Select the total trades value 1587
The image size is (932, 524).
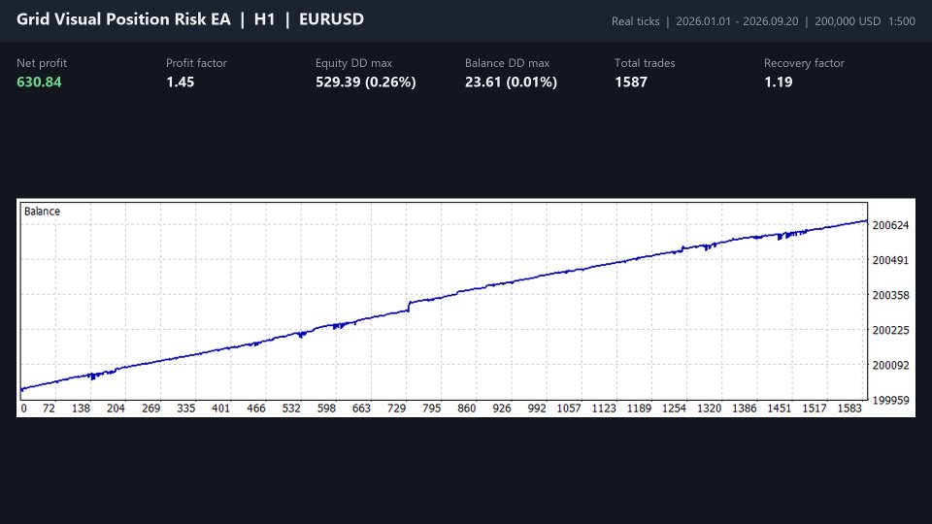click(631, 82)
